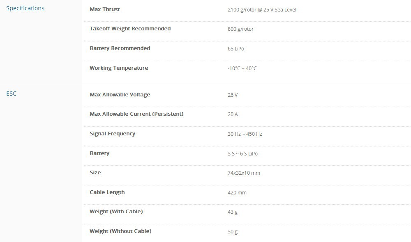The image size is (411, 242).
Task: Click the 74x32x10 mm size value
Action: click(x=244, y=173)
